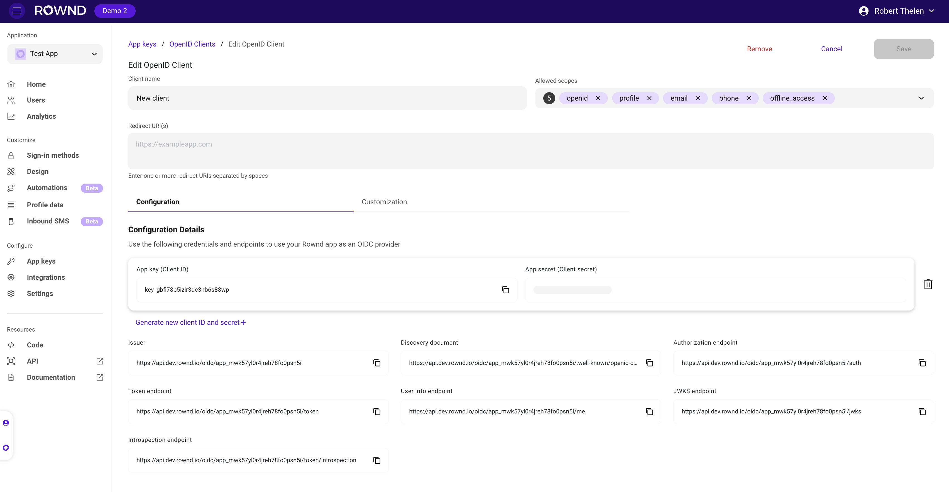Copy the Issuer URL
The width and height of the screenshot is (949, 492).
tap(376, 363)
